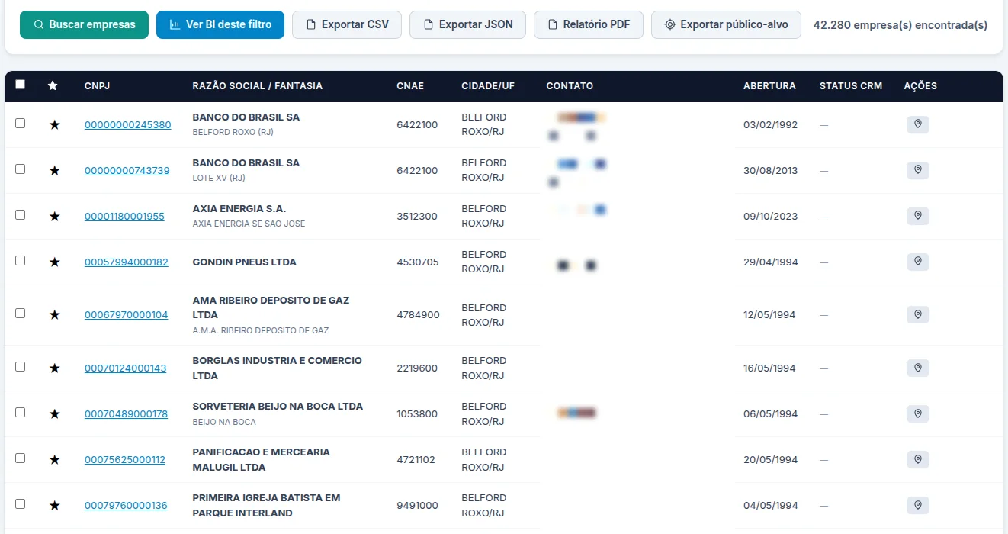Favorite the star for CNPJ 00000000743739
This screenshot has width=1008, height=534.
pyautogui.click(x=54, y=170)
